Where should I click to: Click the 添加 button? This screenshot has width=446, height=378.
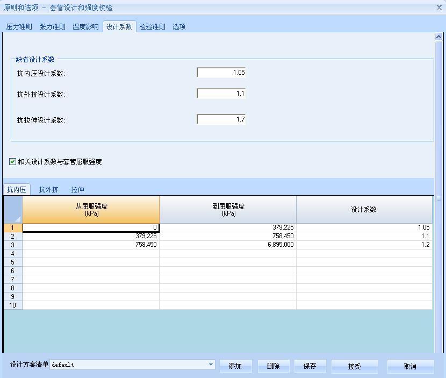coord(235,366)
